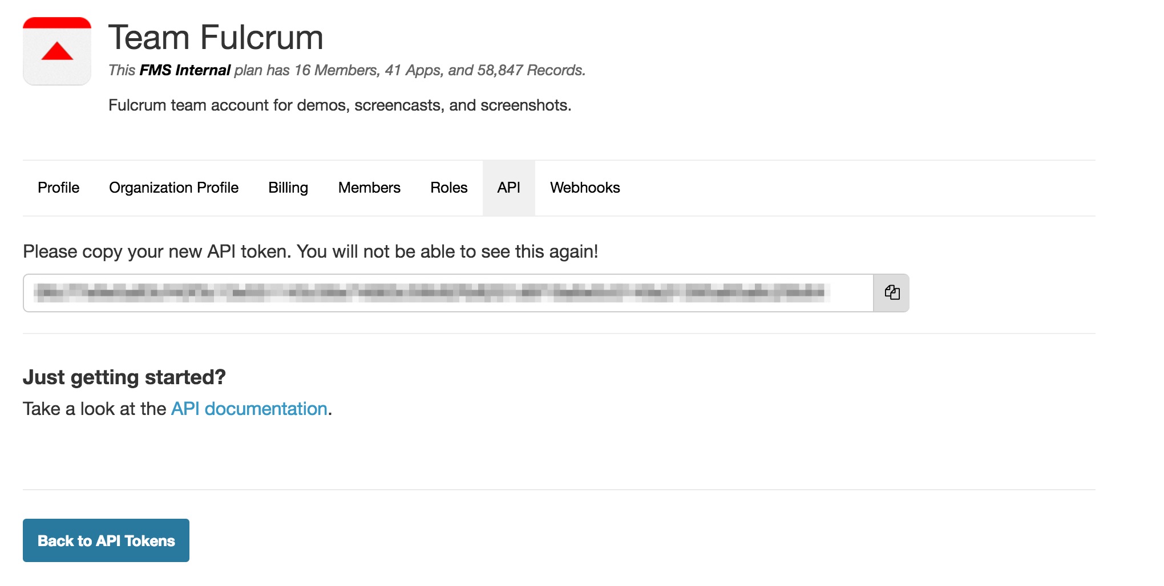
Task: Select the API tab
Action: click(x=508, y=188)
